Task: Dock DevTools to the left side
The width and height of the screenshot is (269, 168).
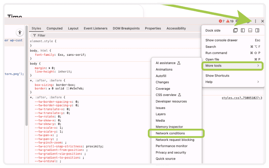Action: [x=242, y=30]
